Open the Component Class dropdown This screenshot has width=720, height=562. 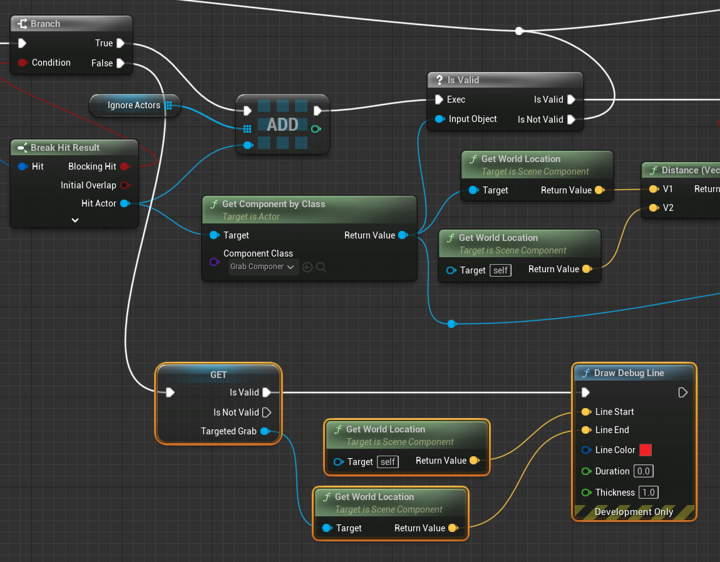tap(263, 267)
